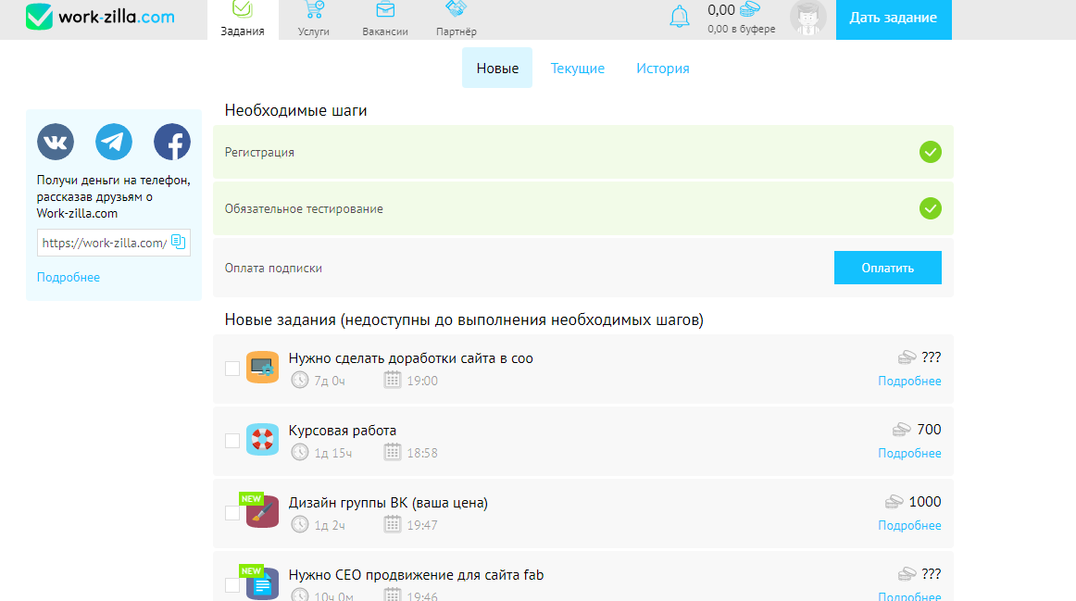Open the Услуги top navigation tab
This screenshot has height=601, width=1076.
tap(314, 19)
